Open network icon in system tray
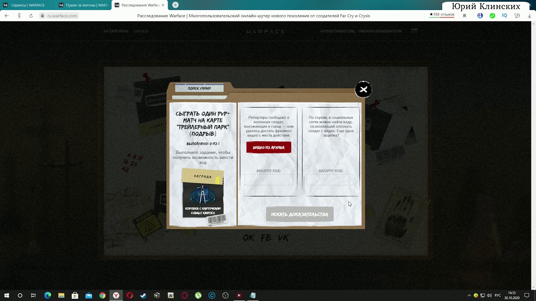Viewport: 536px width, 301px height. click(x=483, y=296)
